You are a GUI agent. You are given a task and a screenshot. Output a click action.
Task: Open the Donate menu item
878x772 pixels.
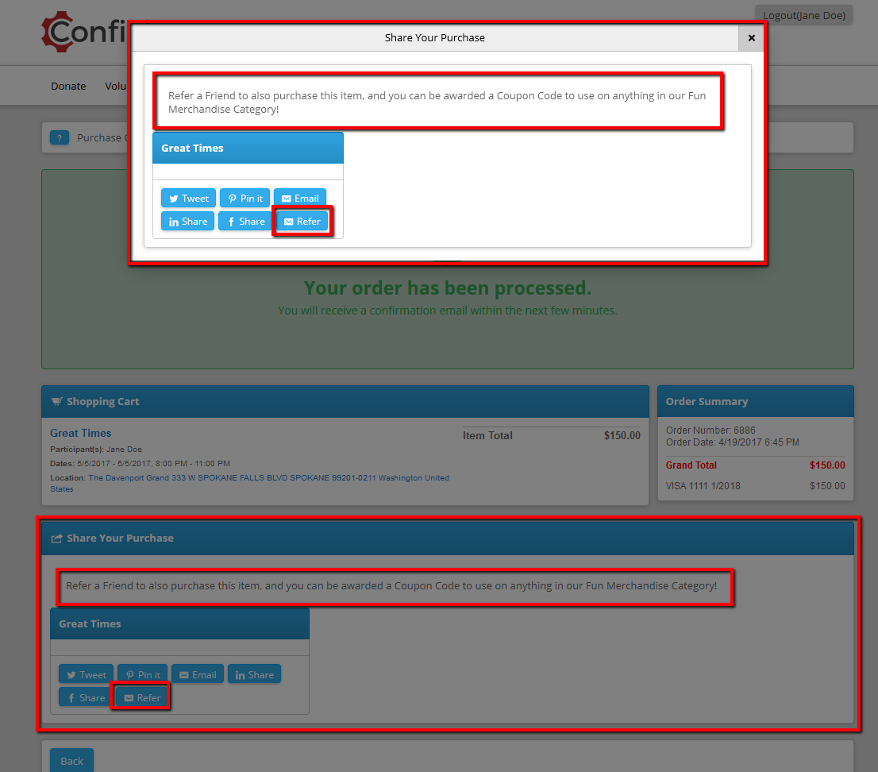68,87
